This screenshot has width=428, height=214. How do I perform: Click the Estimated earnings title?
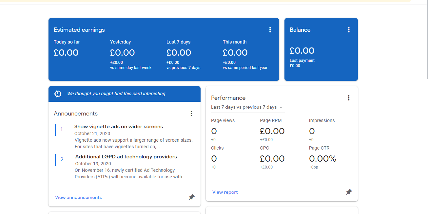[x=79, y=30]
